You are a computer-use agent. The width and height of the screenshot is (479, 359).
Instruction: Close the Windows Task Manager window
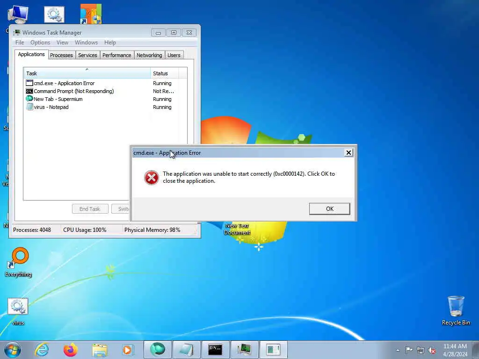click(189, 32)
